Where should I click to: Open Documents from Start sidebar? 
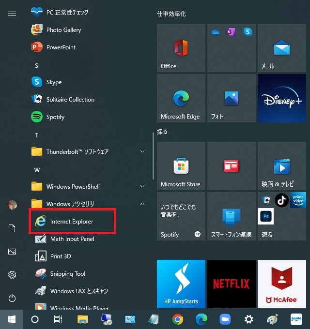point(12,228)
